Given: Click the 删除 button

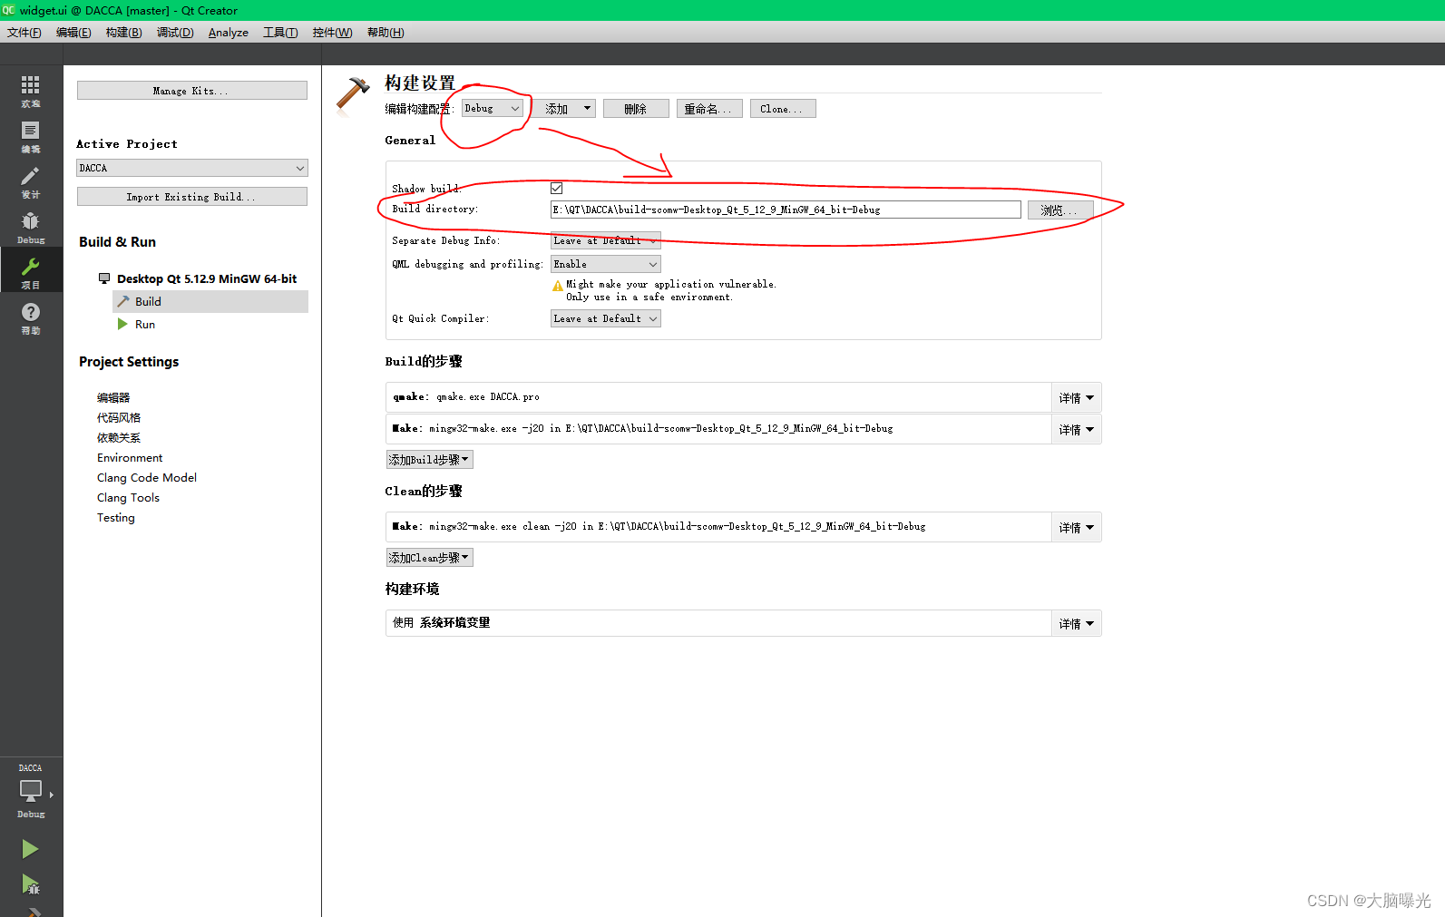Looking at the screenshot, I should 636,109.
